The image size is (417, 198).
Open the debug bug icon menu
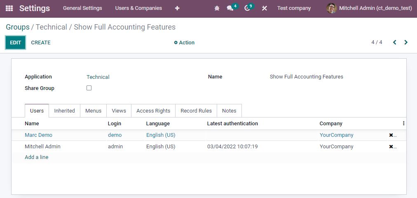point(217,8)
